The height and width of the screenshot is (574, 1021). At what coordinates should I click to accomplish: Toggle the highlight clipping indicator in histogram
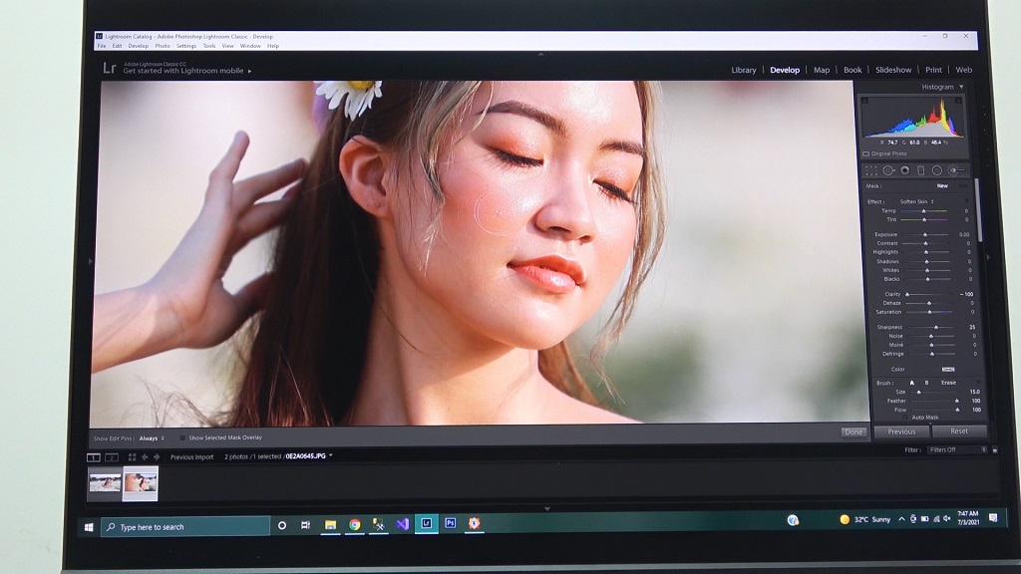click(958, 101)
